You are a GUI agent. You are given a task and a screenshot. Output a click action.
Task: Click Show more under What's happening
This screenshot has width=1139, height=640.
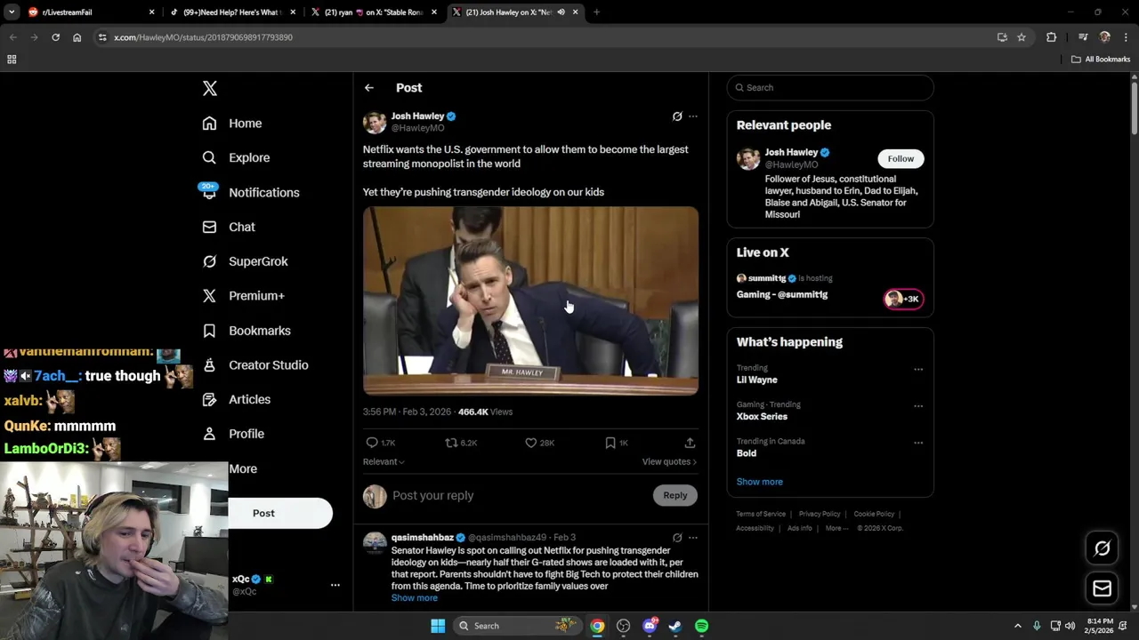click(x=760, y=482)
